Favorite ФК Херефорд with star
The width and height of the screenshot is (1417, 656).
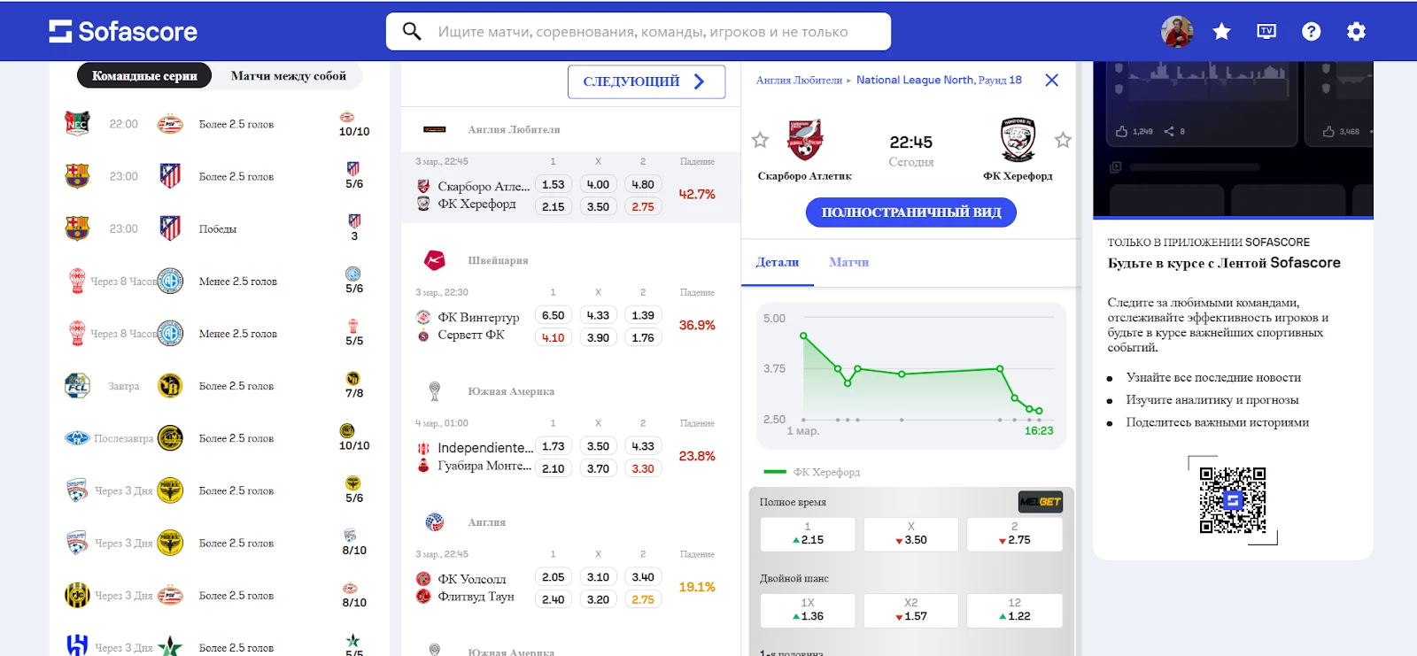pyautogui.click(x=1063, y=140)
